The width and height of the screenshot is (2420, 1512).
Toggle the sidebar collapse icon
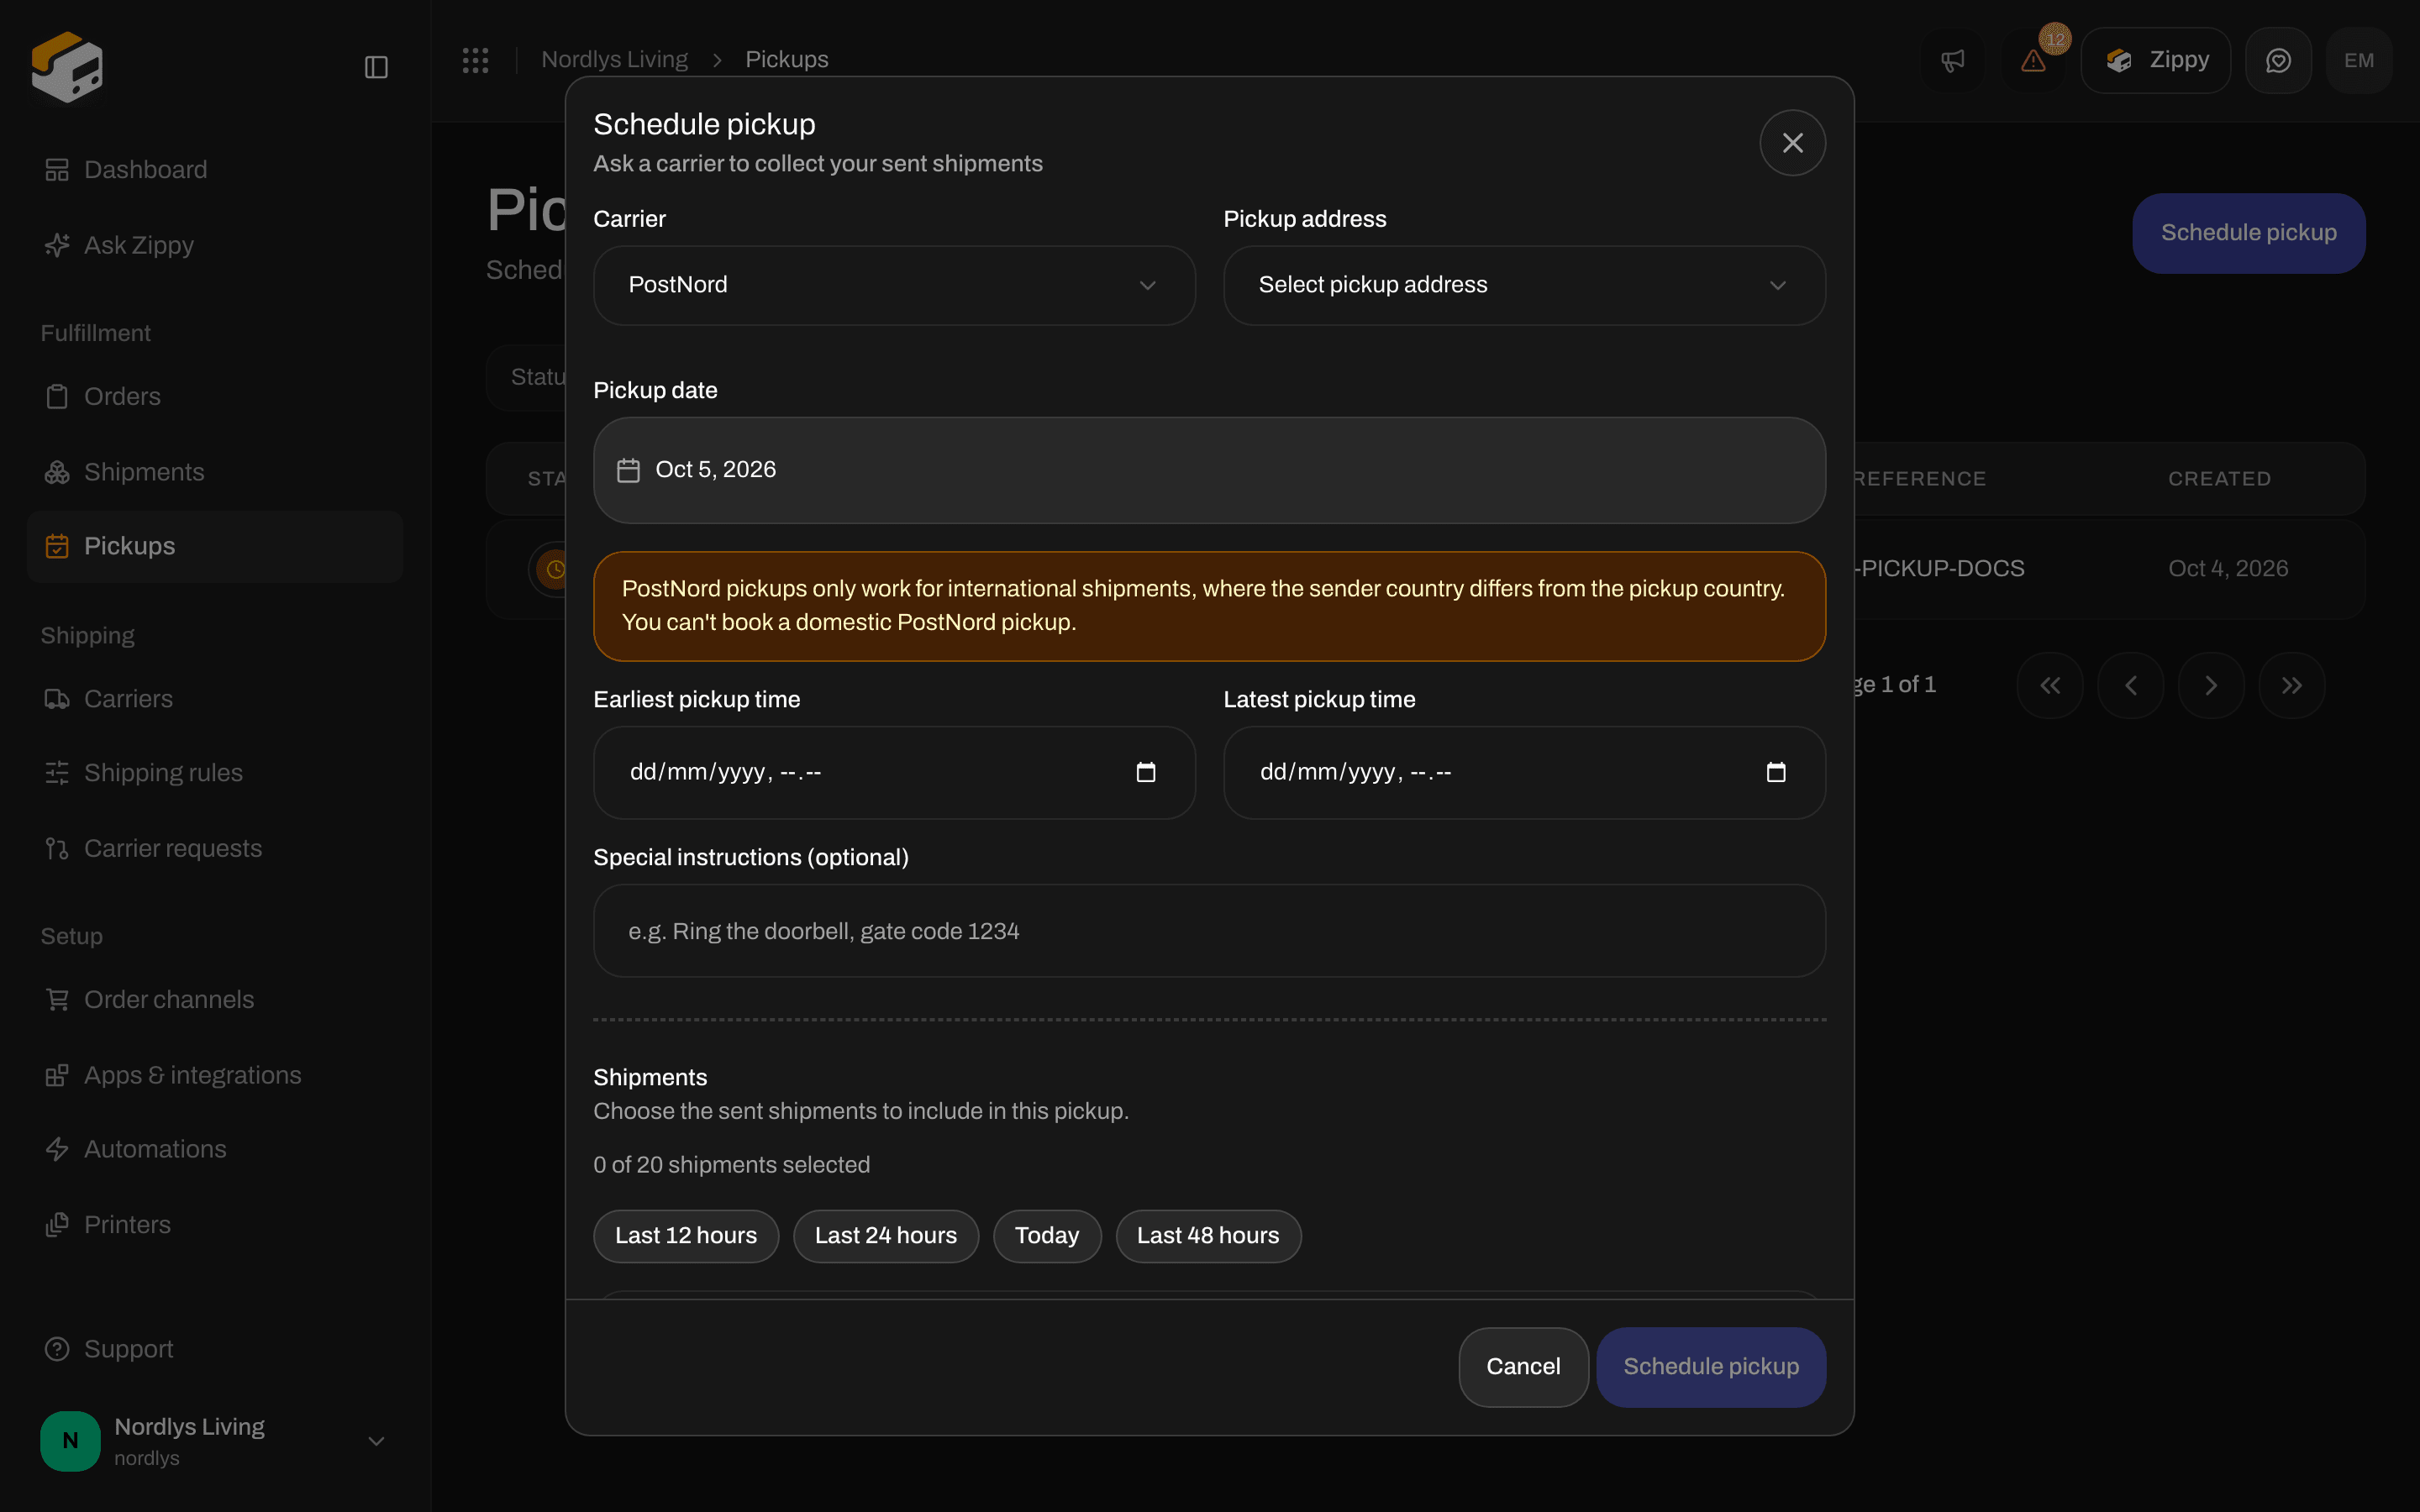[376, 67]
